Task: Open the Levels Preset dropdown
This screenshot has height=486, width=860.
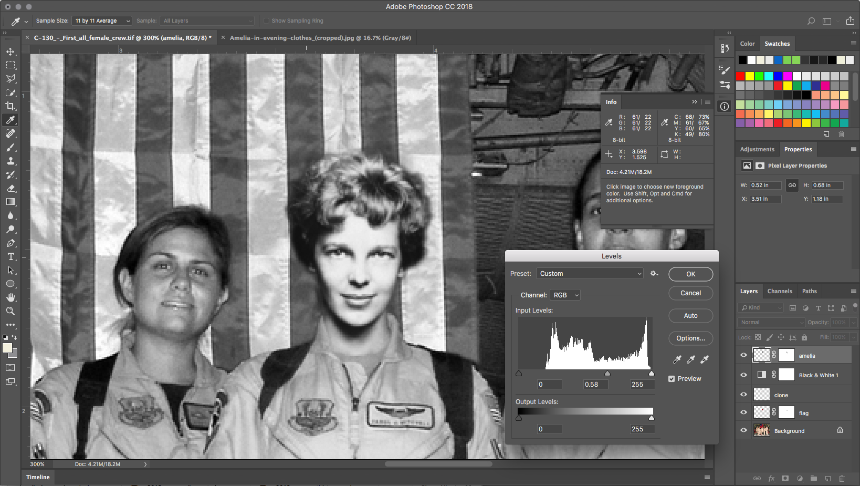Action: click(x=590, y=274)
